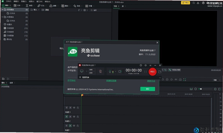Click the 录制 record button in media panel
The image size is (223, 133).
click(x=45, y=10)
